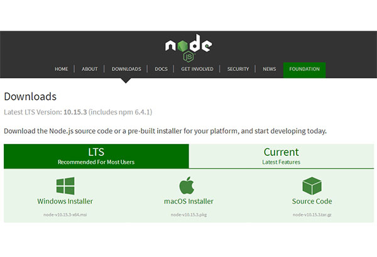Click the 10.15.3 LTS version number

(x=75, y=112)
